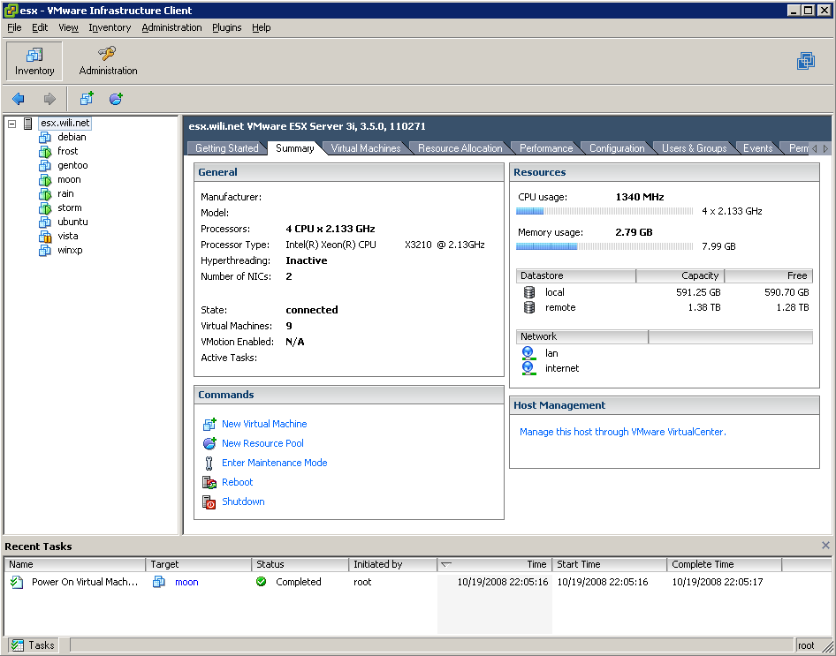Click the internet network icon
The height and width of the screenshot is (656, 836).
[528, 368]
